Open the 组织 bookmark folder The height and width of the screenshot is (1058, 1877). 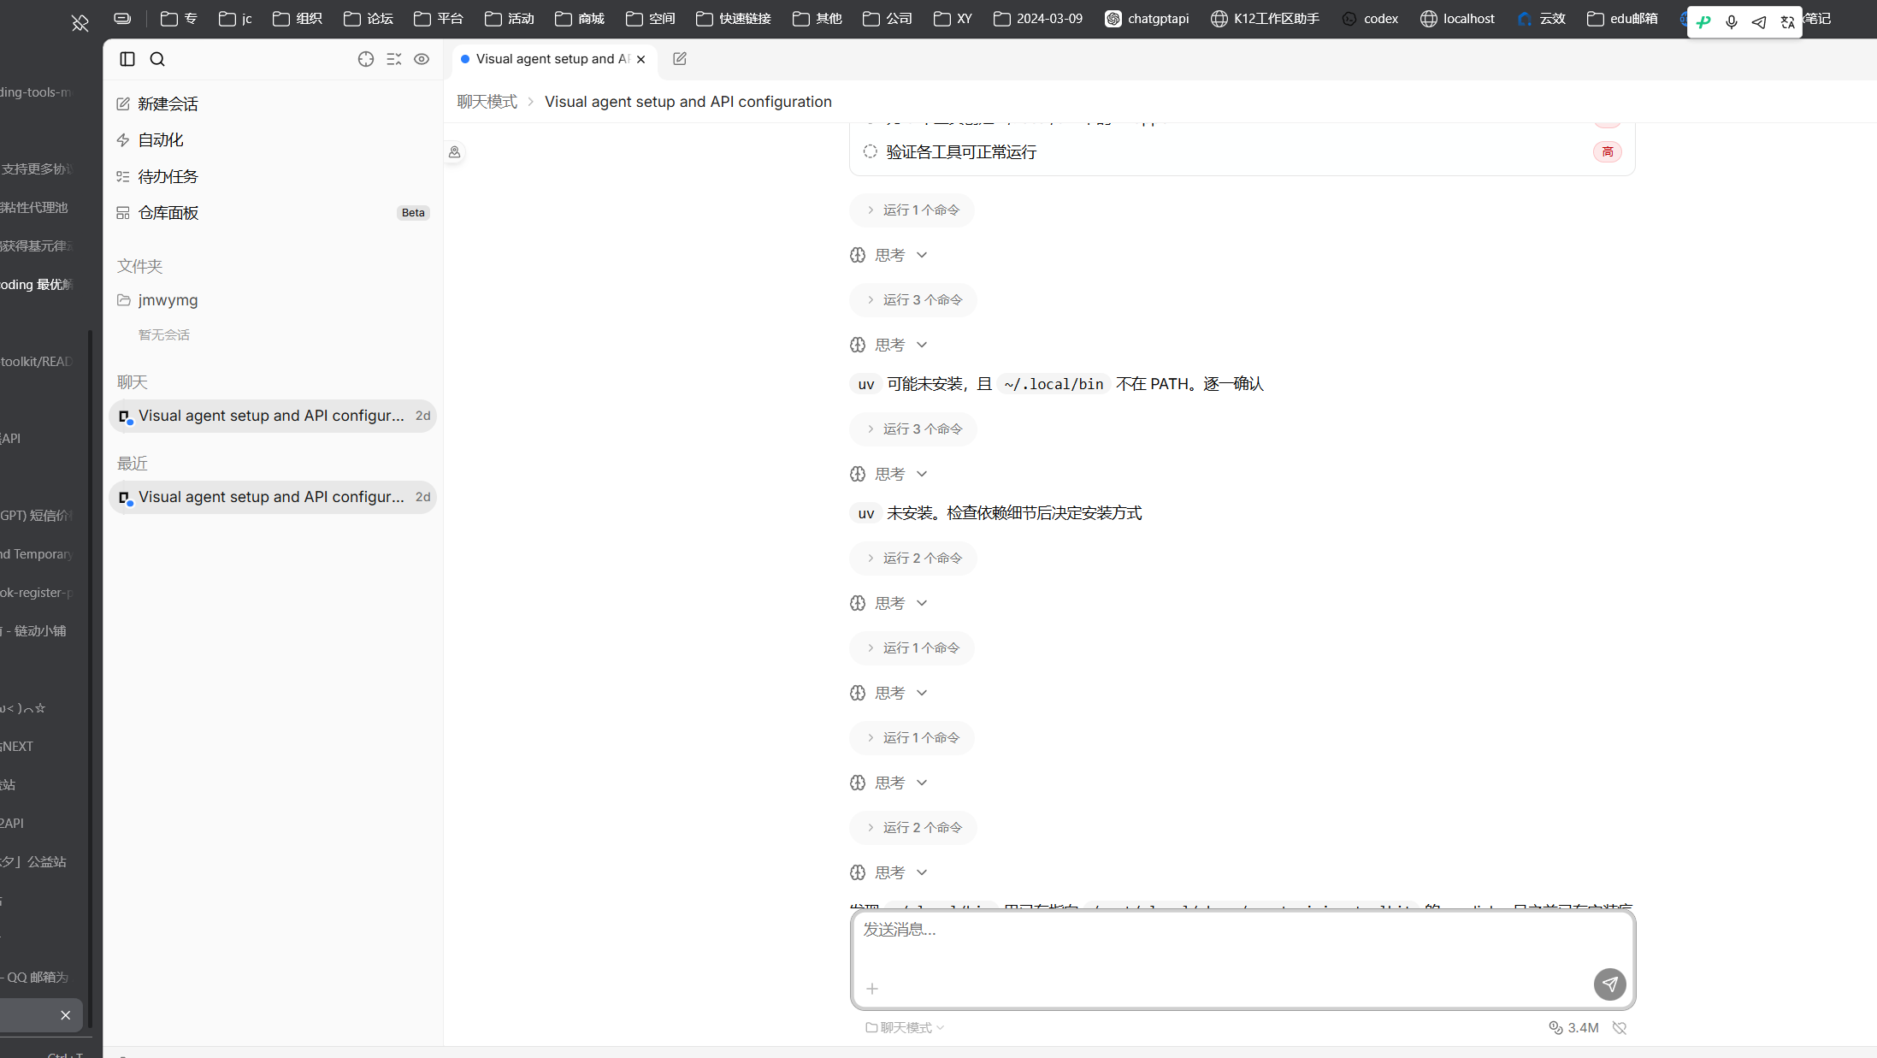click(x=298, y=19)
